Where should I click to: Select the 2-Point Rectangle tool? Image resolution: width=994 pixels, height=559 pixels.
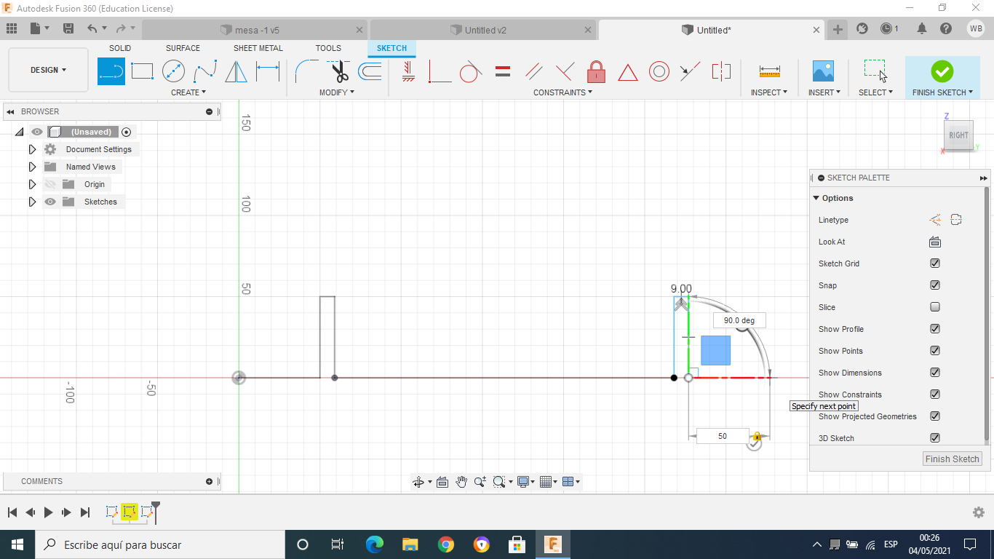[x=142, y=71]
